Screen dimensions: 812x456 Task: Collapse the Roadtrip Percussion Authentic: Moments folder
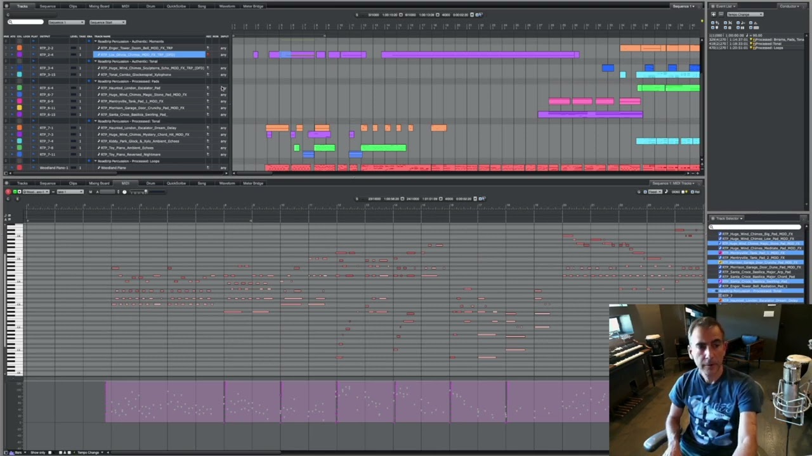point(96,41)
